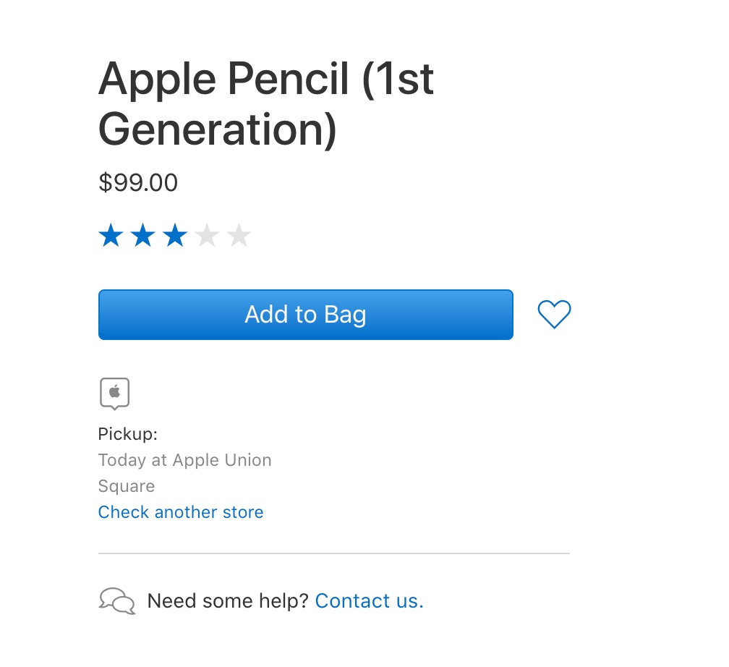Click the $99.00 price text

pos(137,183)
